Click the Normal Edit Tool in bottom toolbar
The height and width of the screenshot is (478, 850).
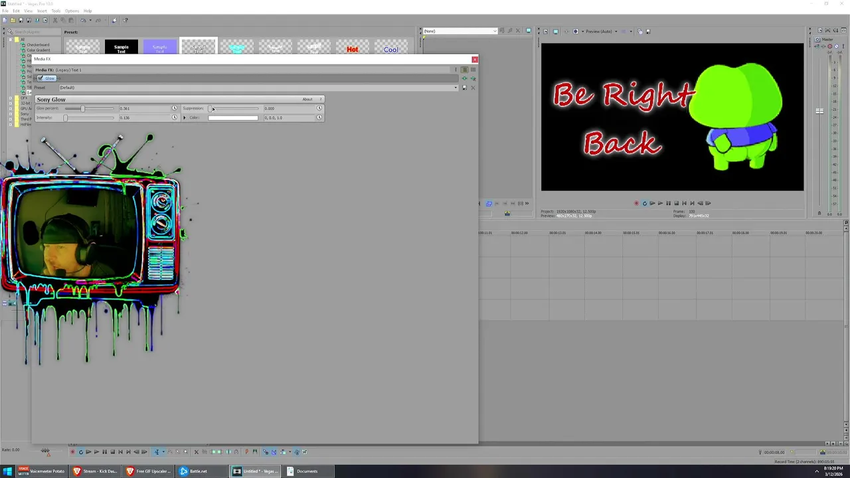(157, 452)
